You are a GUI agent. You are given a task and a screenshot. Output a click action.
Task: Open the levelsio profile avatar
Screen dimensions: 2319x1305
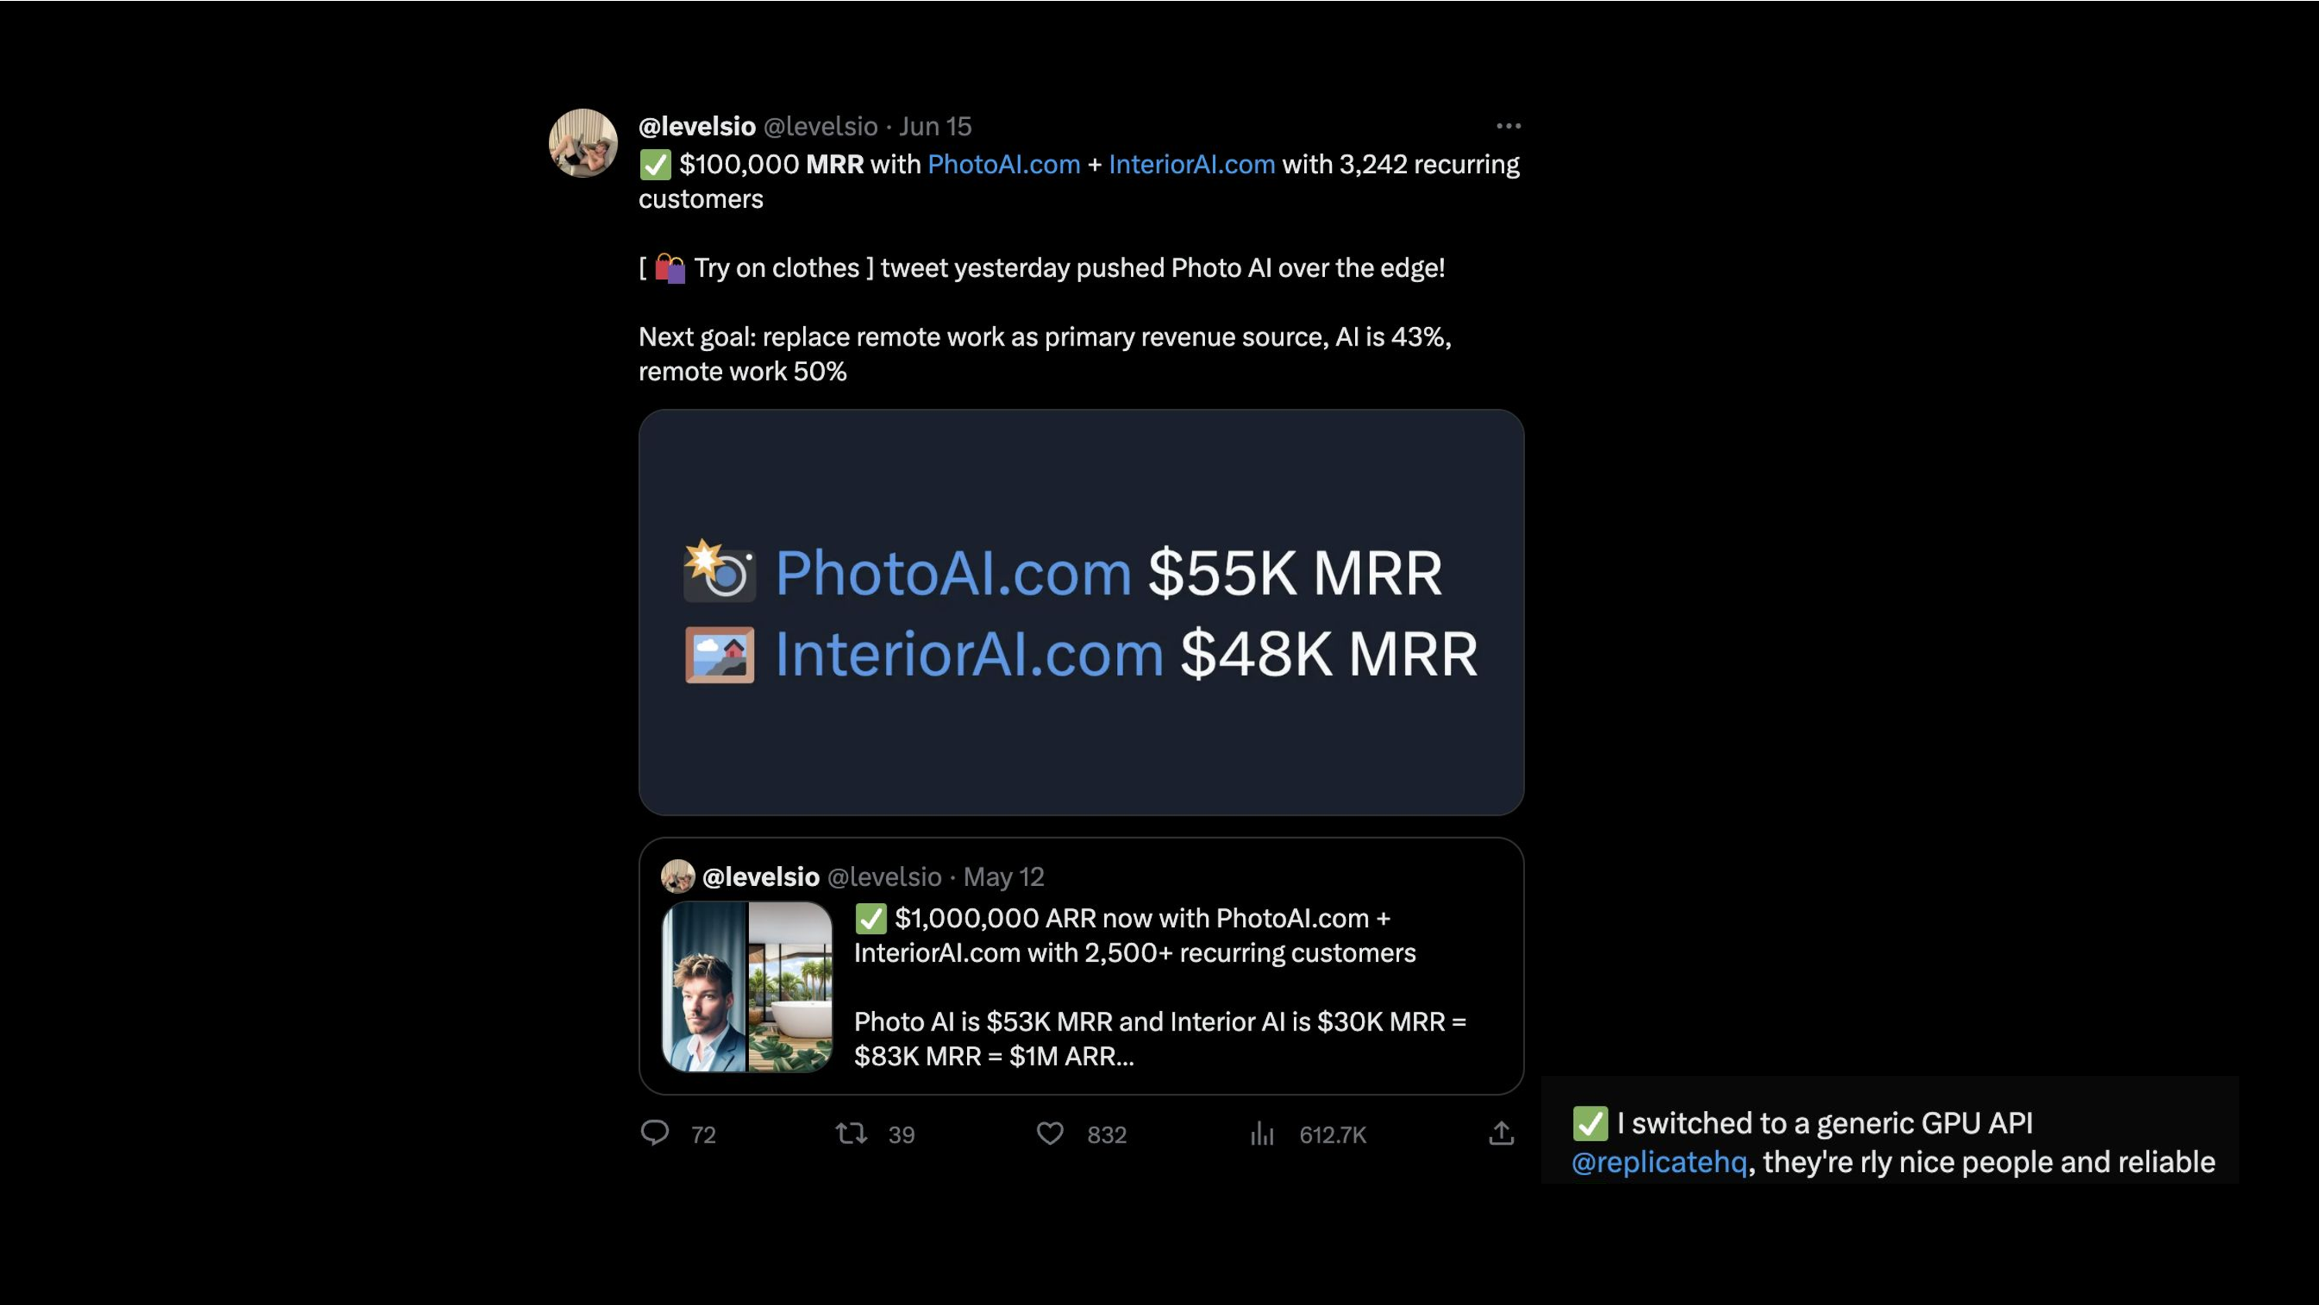[x=584, y=143]
